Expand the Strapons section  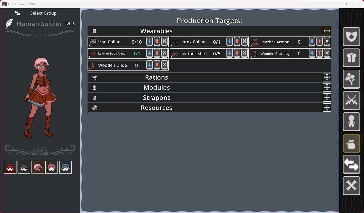(327, 97)
